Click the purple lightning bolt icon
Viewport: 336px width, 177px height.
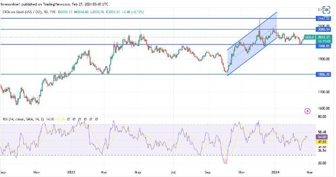(x=307, y=111)
